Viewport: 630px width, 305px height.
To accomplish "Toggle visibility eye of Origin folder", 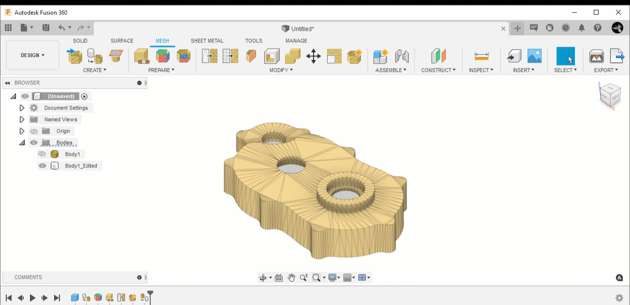I will [34, 131].
